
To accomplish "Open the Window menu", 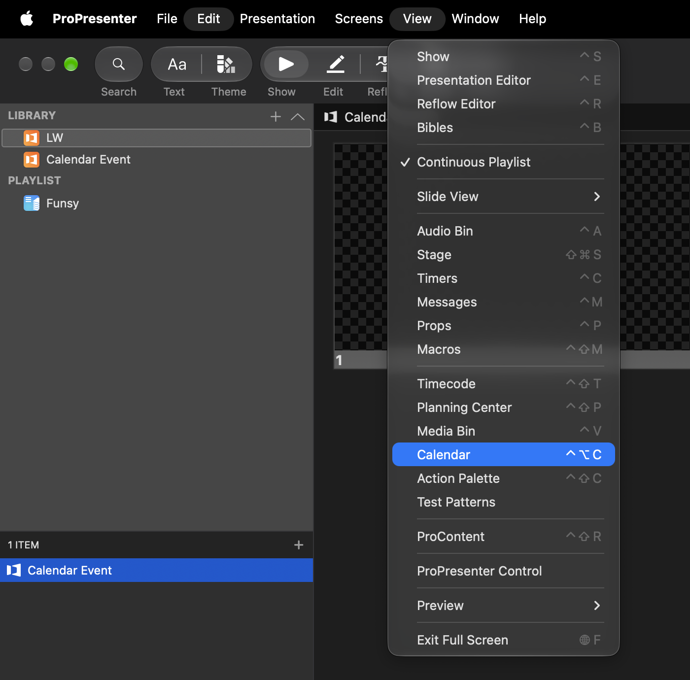I will tap(475, 19).
